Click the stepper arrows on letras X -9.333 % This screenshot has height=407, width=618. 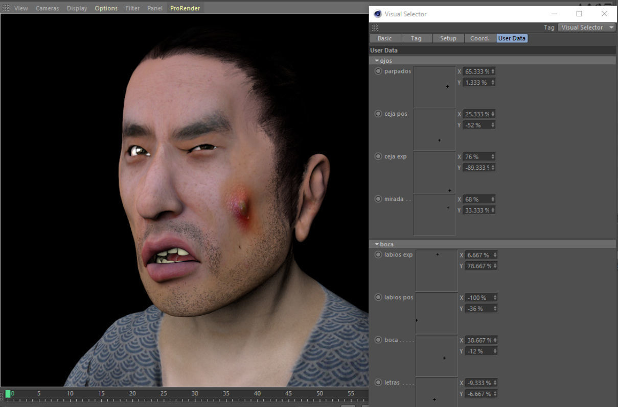click(x=495, y=383)
